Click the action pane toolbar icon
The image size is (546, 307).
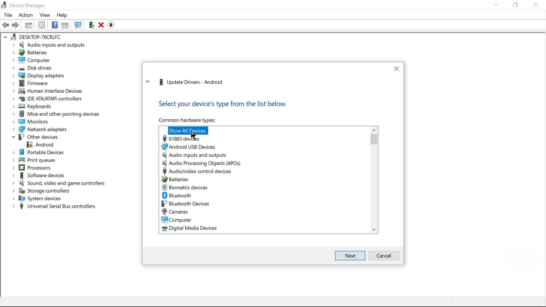tap(65, 25)
